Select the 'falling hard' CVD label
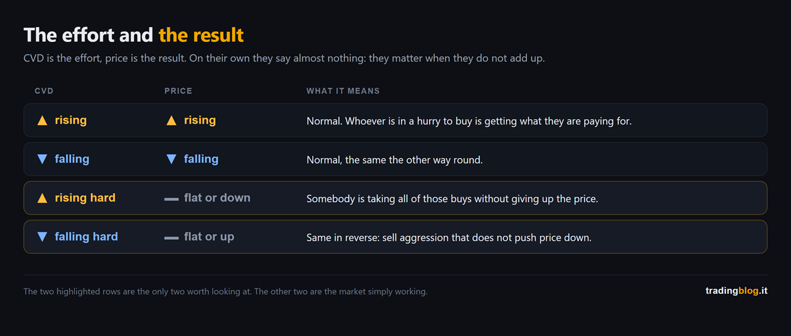The width and height of the screenshot is (791, 336). (87, 237)
